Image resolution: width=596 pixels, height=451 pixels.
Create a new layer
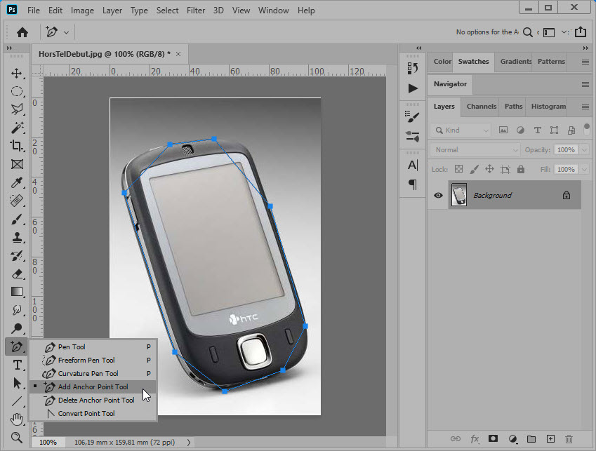pos(550,439)
